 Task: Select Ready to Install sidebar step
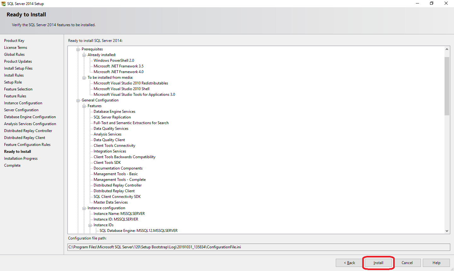(17, 152)
